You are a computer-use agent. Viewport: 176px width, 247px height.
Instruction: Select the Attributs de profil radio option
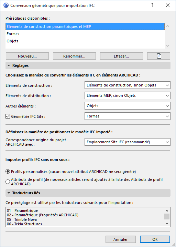(8, 182)
